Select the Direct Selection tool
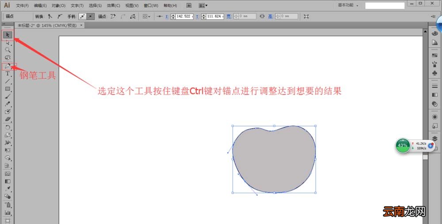This screenshot has width=442, height=224. point(8,42)
